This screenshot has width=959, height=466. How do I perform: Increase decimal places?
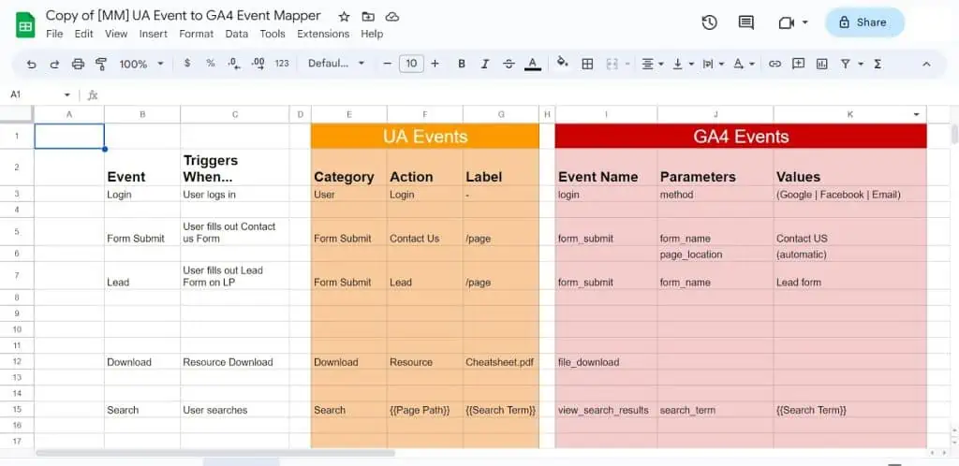258,64
